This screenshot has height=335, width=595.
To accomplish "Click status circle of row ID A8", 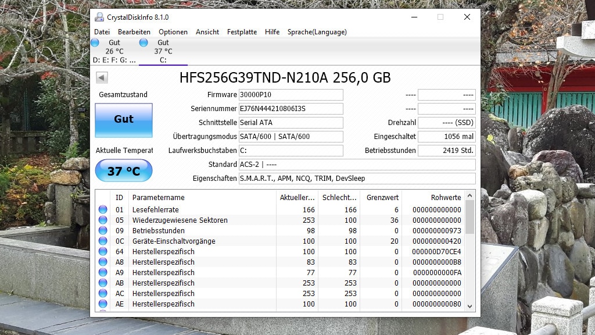I will [x=103, y=262].
